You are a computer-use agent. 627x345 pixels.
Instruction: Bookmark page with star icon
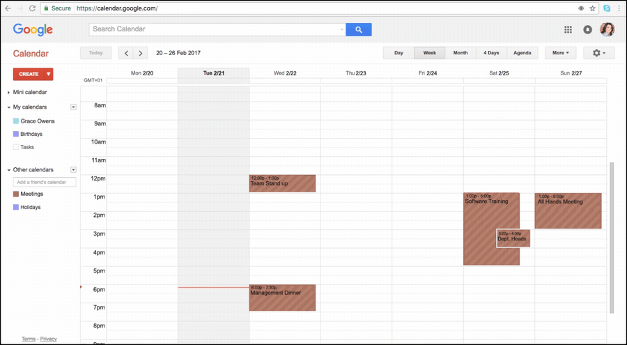click(593, 8)
